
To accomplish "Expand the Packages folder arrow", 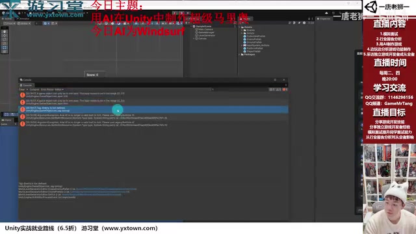I will 240,55.
